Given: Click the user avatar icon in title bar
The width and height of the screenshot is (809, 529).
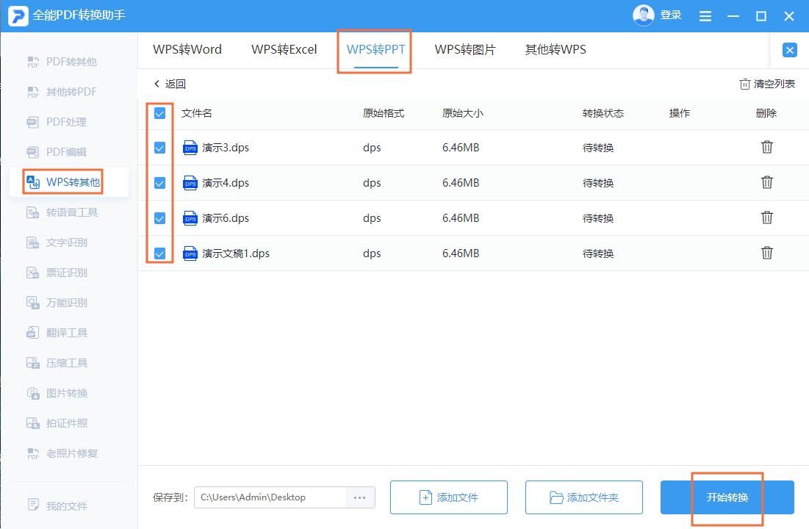Looking at the screenshot, I should click(643, 15).
